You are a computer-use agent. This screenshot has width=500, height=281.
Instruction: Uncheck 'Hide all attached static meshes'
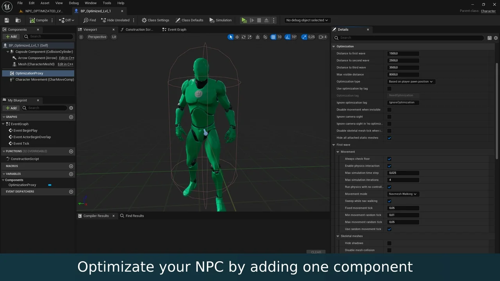389,138
